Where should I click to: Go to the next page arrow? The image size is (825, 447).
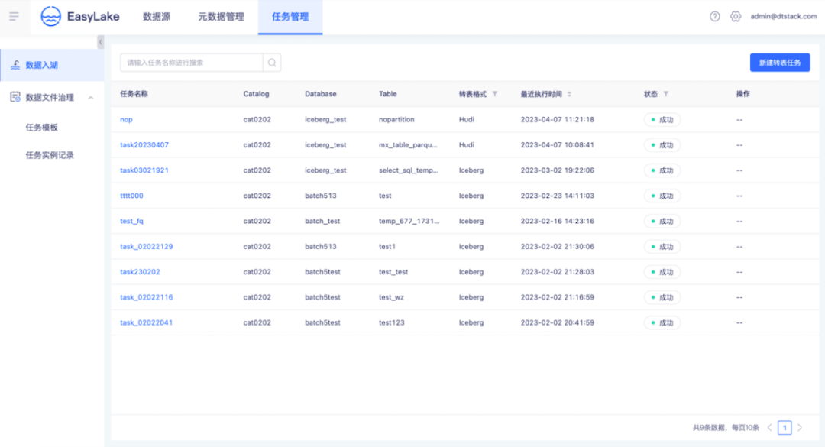coord(800,428)
